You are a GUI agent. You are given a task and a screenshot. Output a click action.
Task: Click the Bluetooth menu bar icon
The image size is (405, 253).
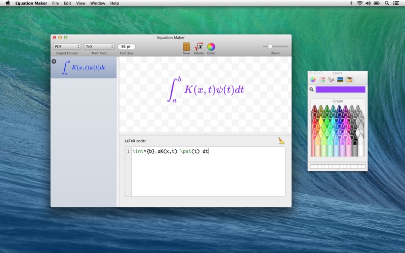click(351, 3)
